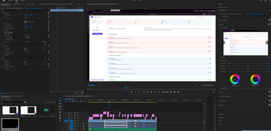The height and width of the screenshot is (131, 271).
Task: Open Effects panel tab
Action: 221,4
